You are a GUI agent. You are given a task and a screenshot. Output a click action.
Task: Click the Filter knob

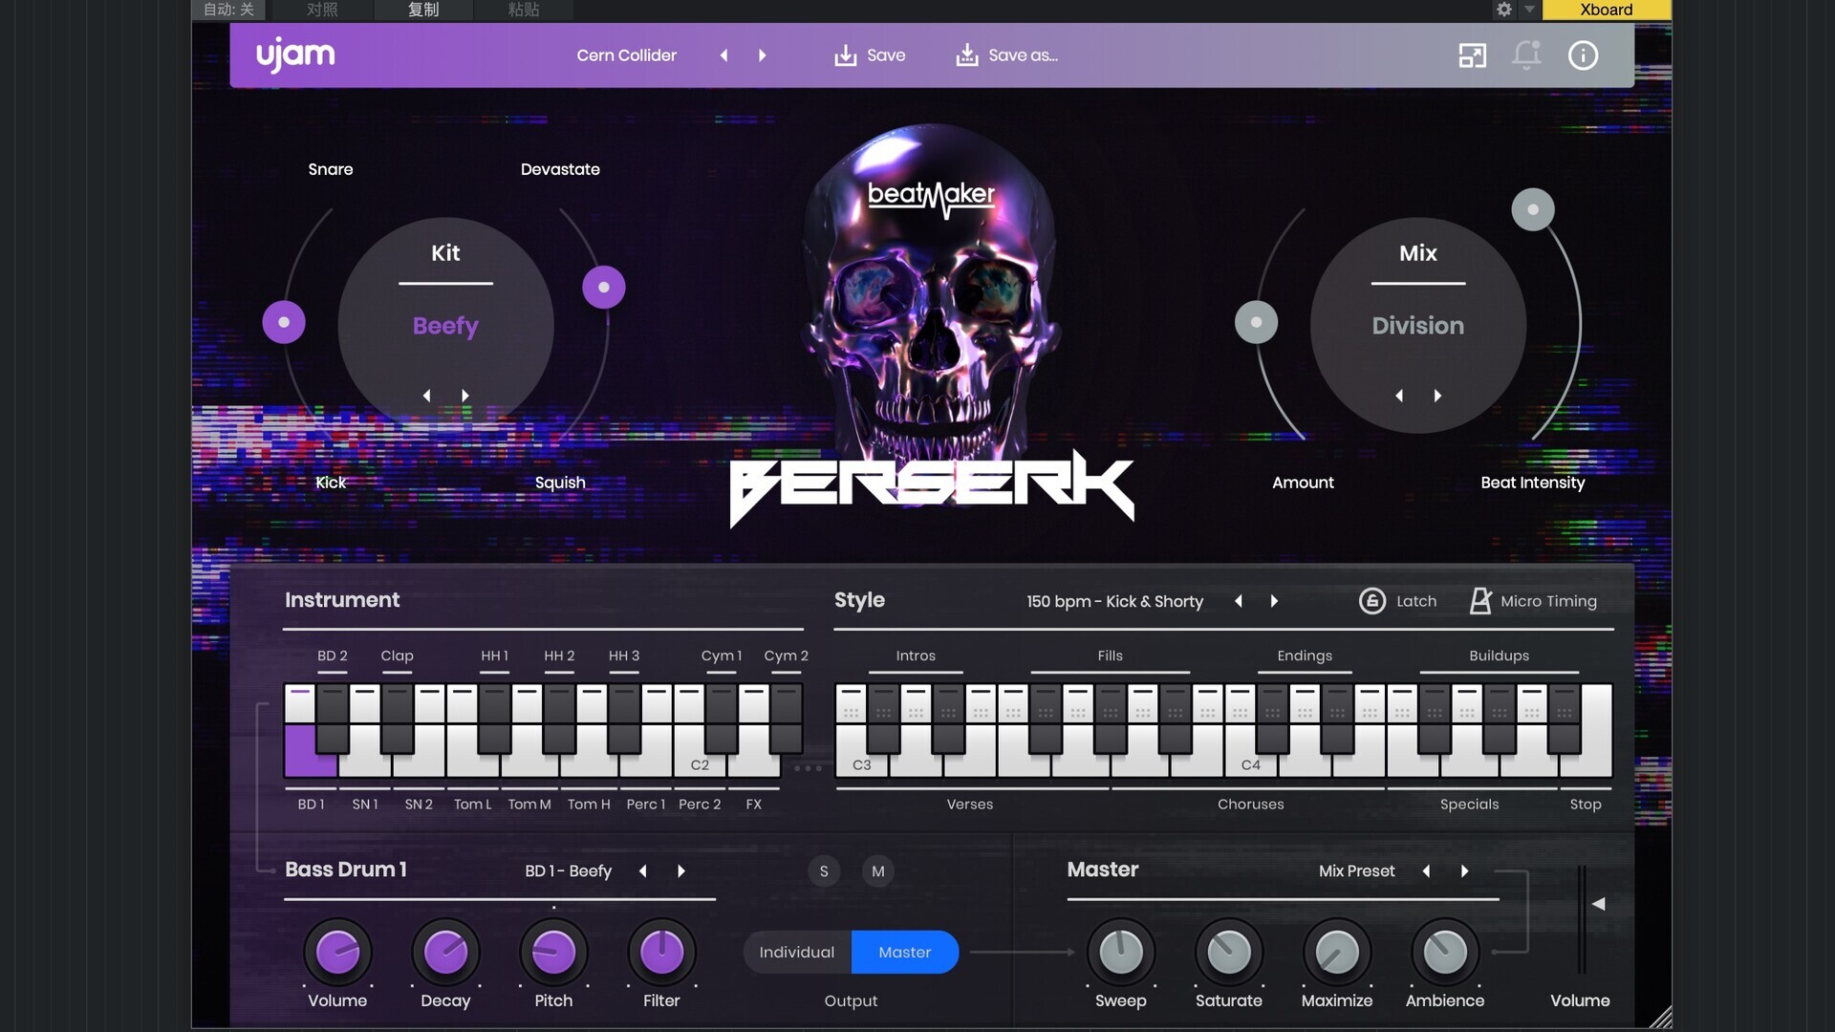tap(661, 953)
